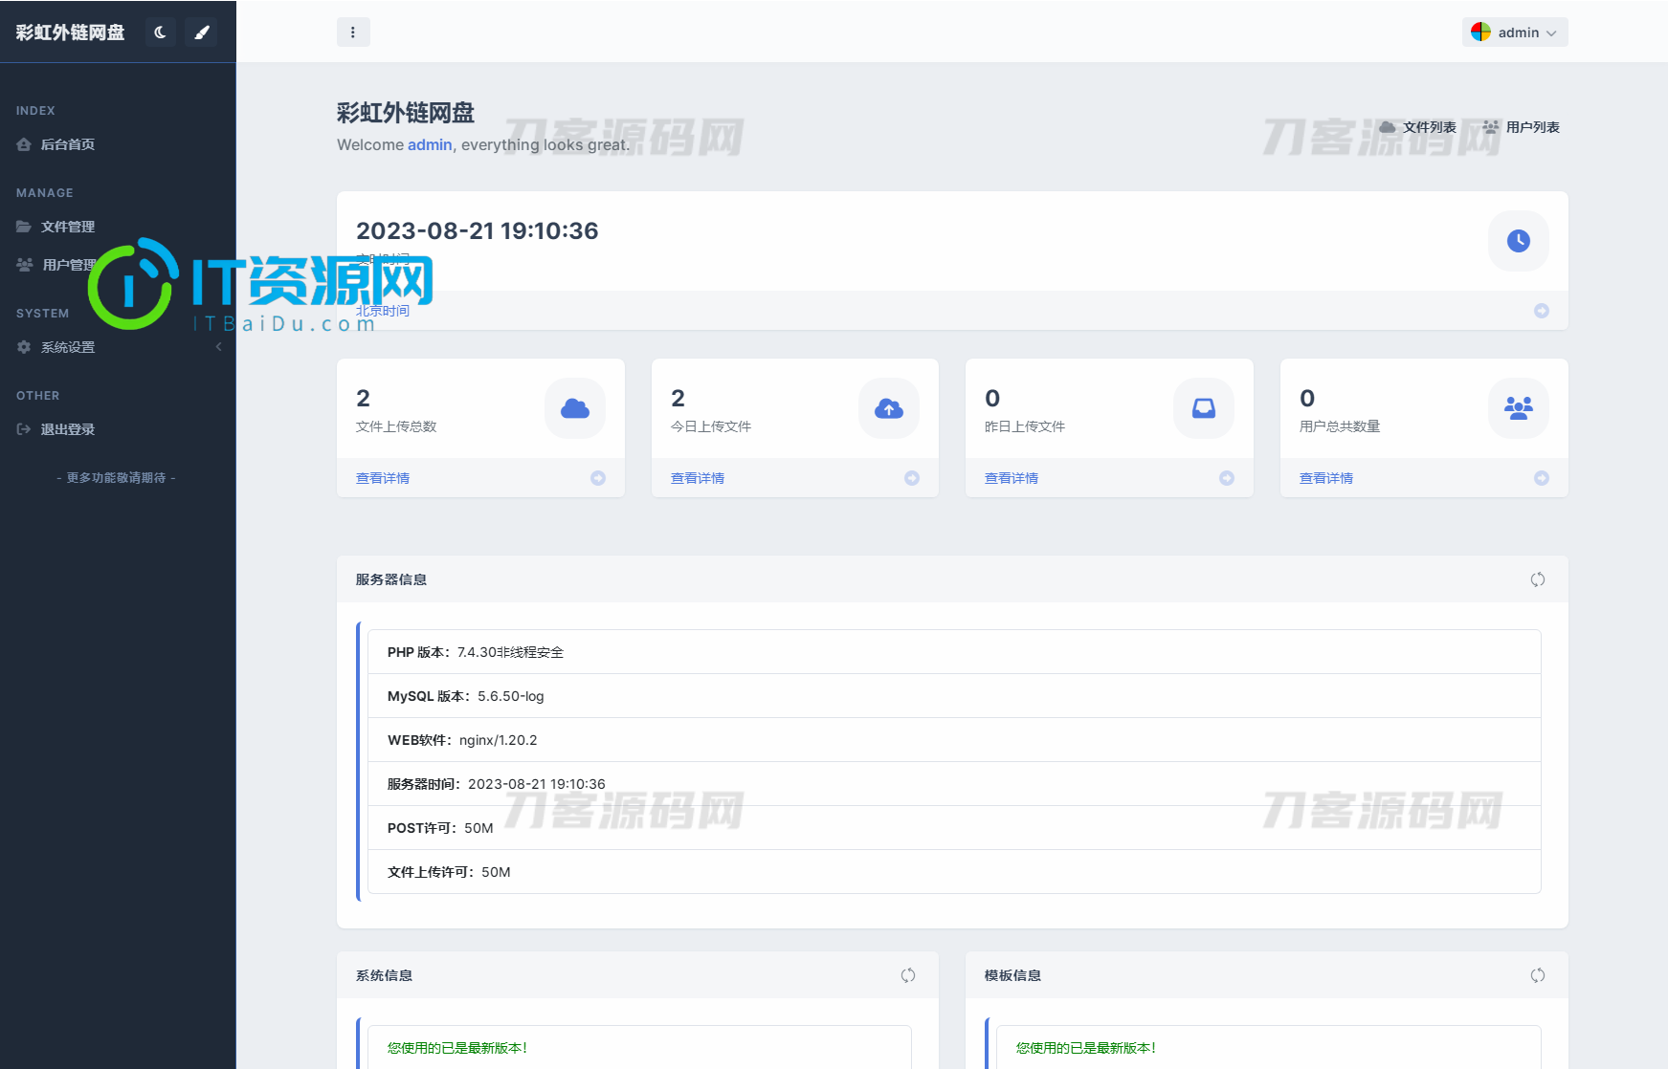This screenshot has width=1668, height=1069.
Task: Open 文件列表 link at top right
Action: tap(1418, 127)
